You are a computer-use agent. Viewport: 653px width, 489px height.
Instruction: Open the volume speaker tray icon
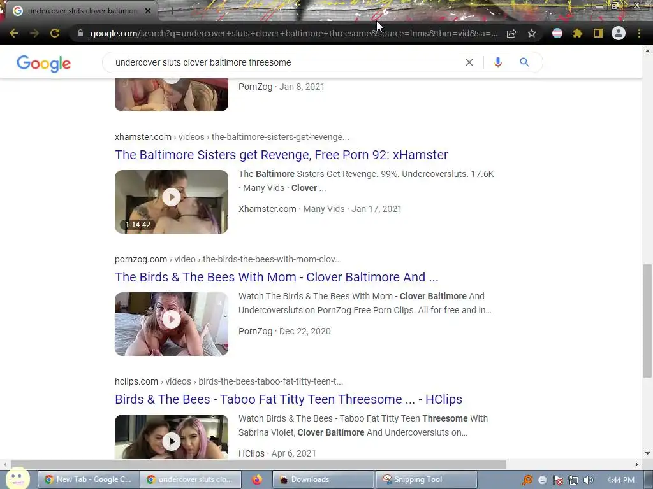point(588,480)
